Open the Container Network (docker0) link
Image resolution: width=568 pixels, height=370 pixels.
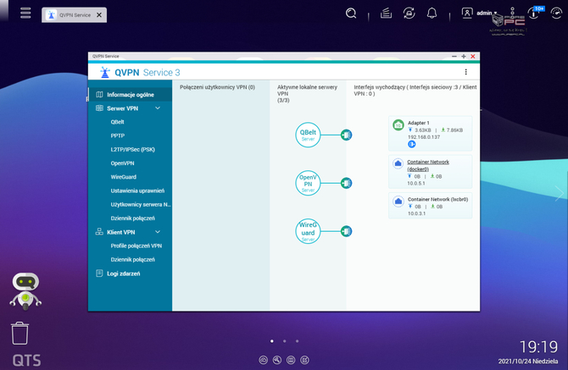(428, 165)
